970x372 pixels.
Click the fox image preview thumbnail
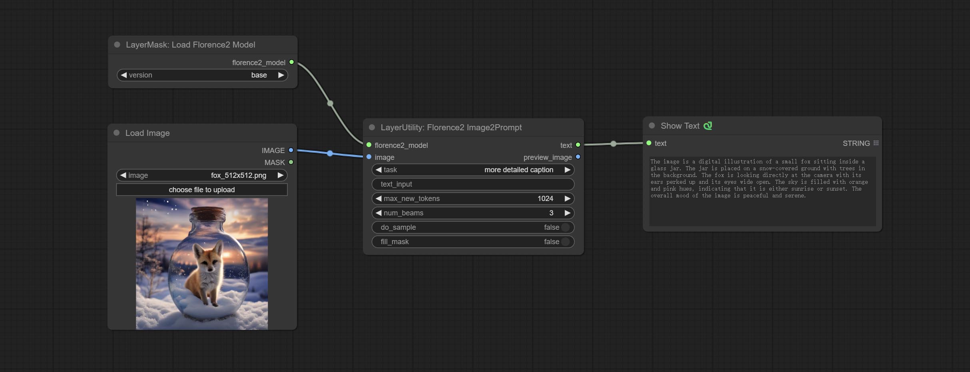tap(202, 264)
